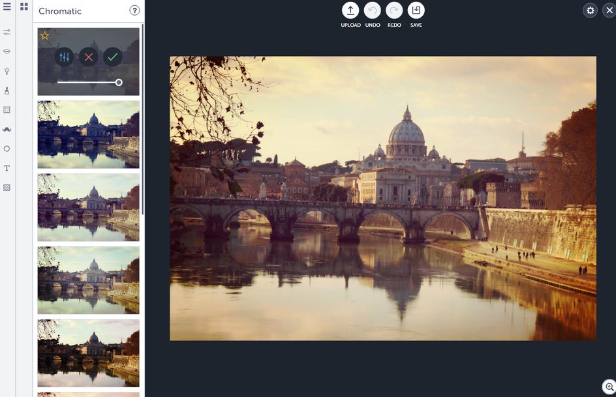Click the Chromatic panel title
The image size is (616, 397).
(x=60, y=11)
